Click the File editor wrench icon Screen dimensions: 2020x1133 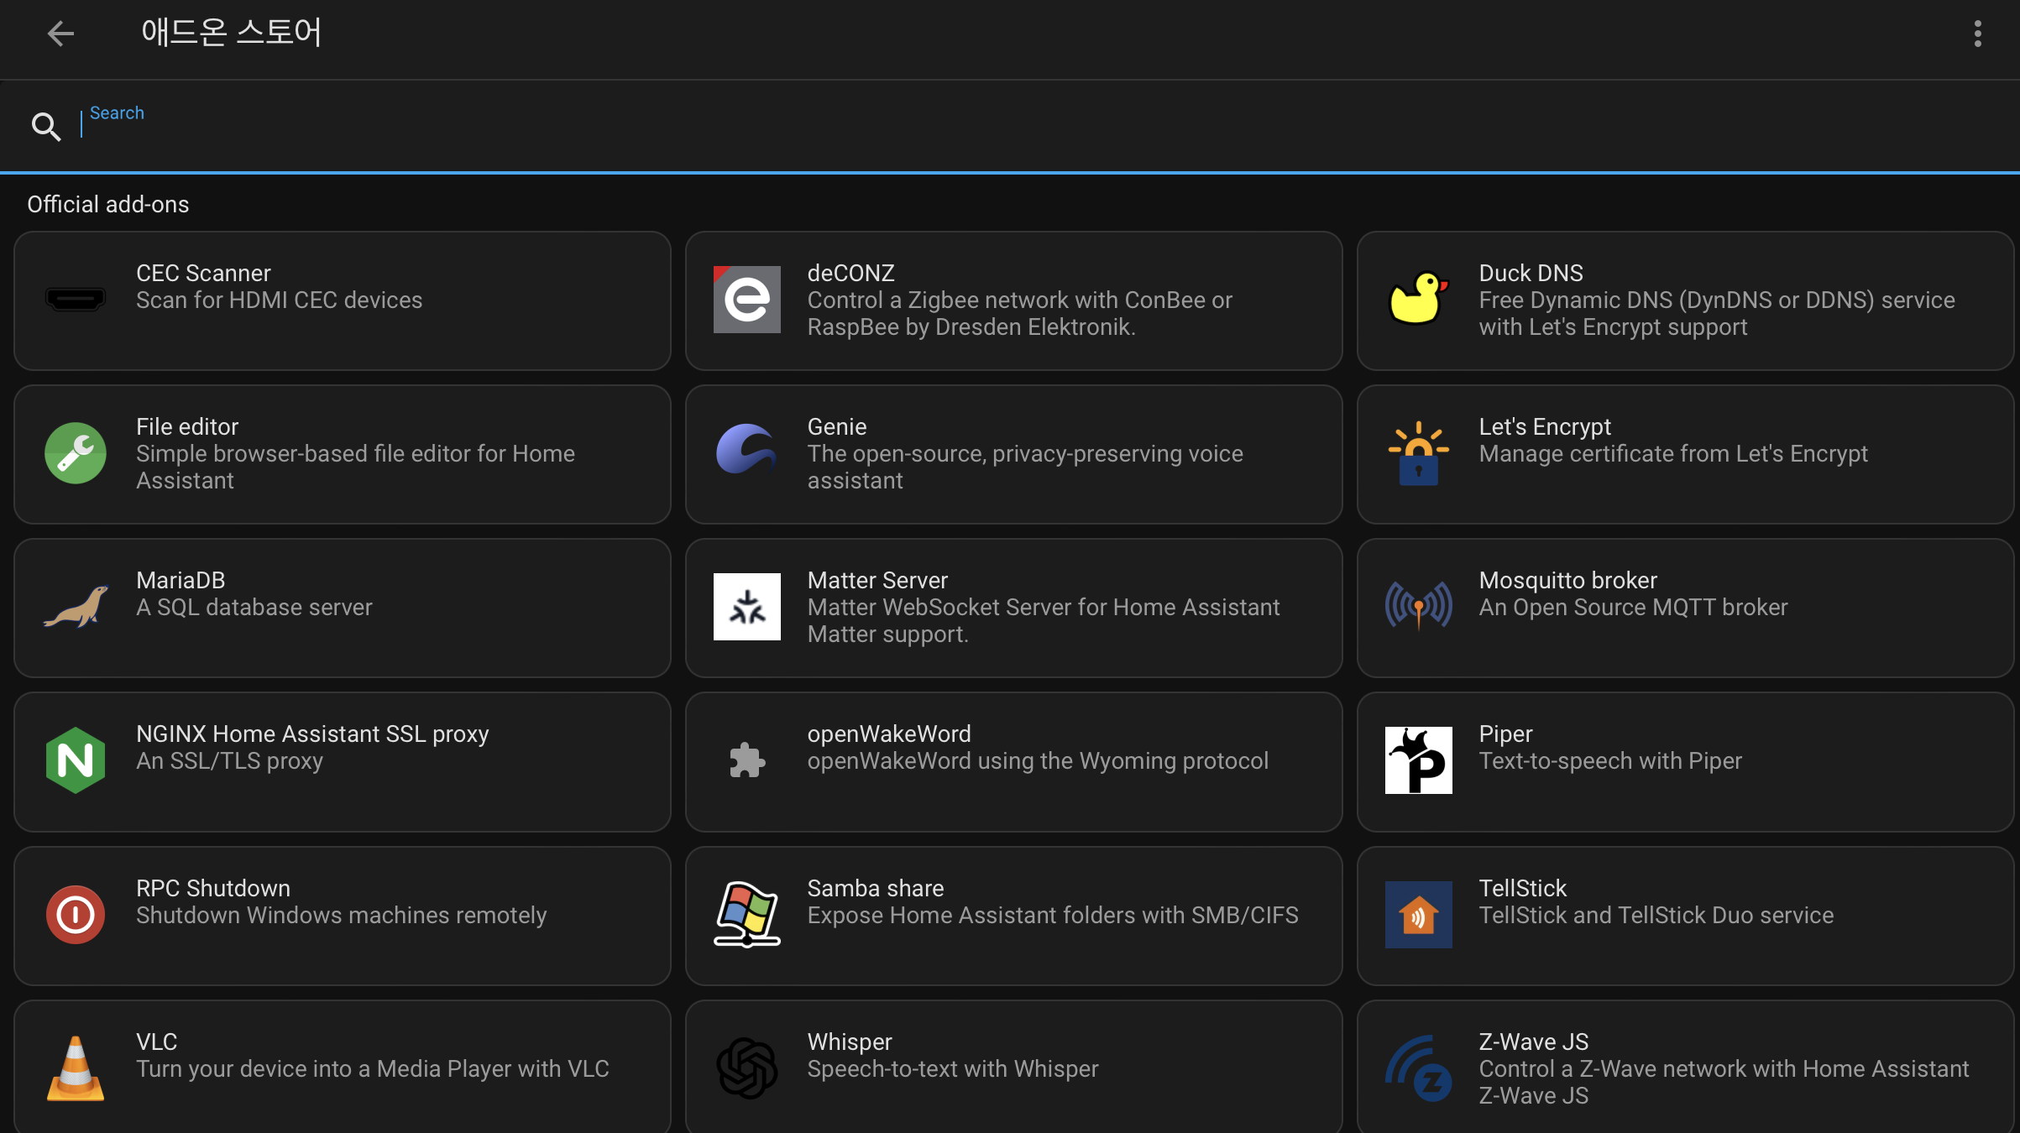pyautogui.click(x=76, y=453)
